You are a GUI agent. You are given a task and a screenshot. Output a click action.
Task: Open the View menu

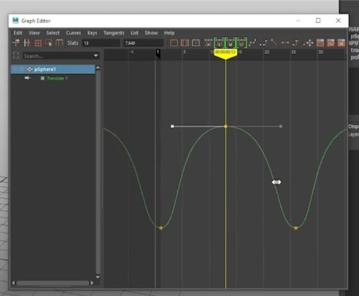(x=34, y=33)
